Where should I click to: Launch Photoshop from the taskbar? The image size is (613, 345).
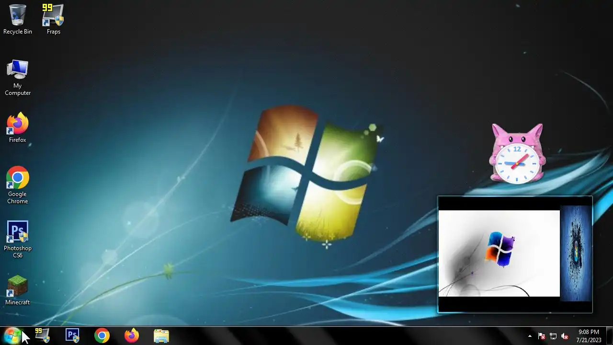pyautogui.click(x=72, y=335)
